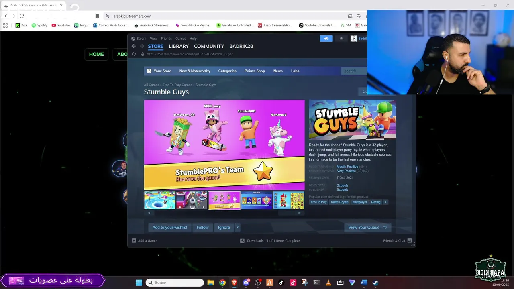Click the All Games breadcrumb
514x289 pixels.
pos(151,85)
